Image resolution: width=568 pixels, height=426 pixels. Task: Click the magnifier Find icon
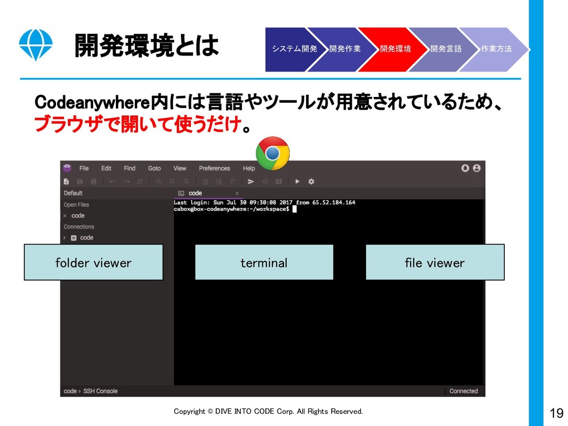point(159,181)
